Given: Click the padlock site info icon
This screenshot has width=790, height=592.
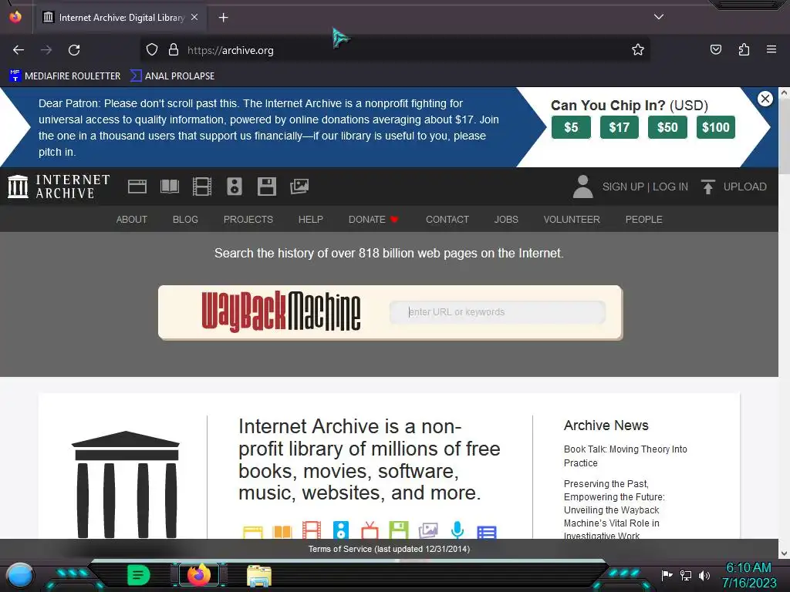Looking at the screenshot, I should coord(174,50).
